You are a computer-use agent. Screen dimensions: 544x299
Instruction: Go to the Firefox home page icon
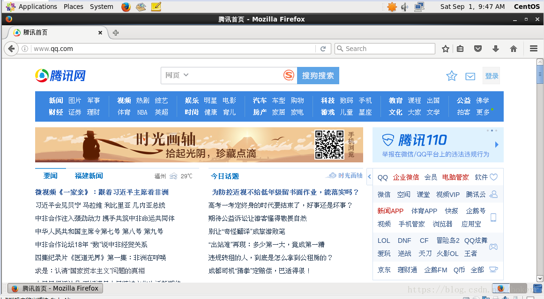[x=514, y=49]
